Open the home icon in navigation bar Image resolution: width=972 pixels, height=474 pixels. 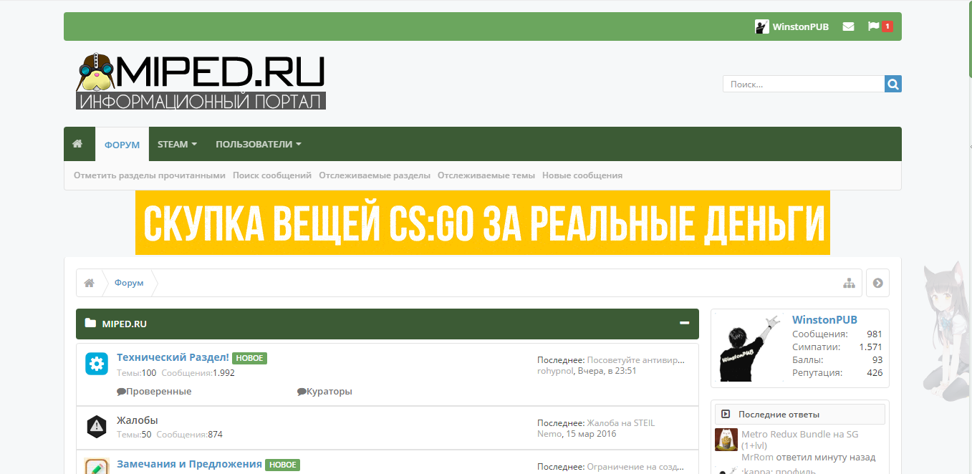pyautogui.click(x=77, y=144)
